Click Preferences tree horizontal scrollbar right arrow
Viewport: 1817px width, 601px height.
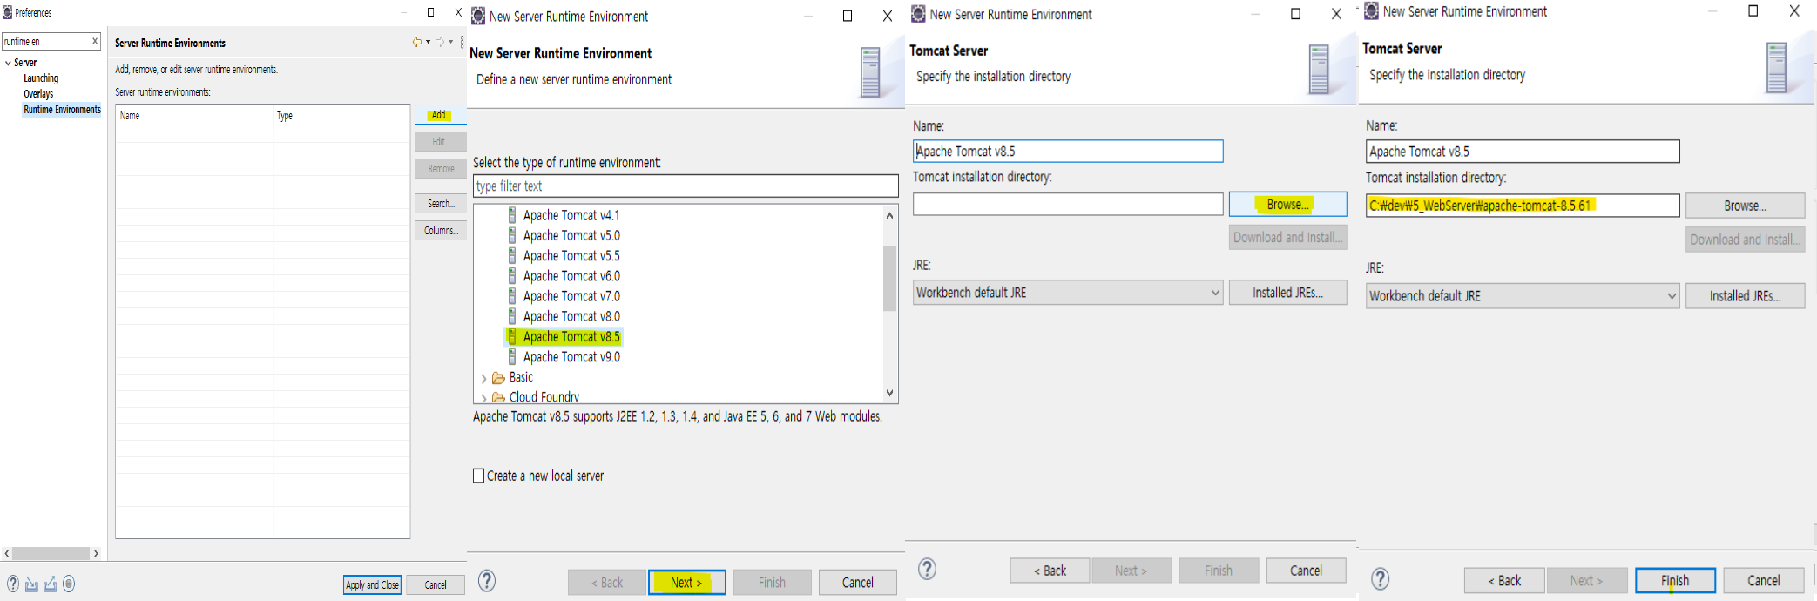click(x=96, y=553)
